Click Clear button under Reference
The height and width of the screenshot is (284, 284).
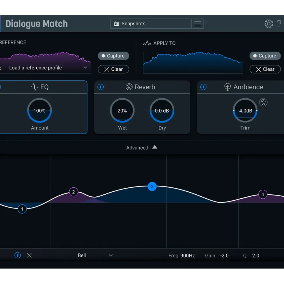point(113,69)
